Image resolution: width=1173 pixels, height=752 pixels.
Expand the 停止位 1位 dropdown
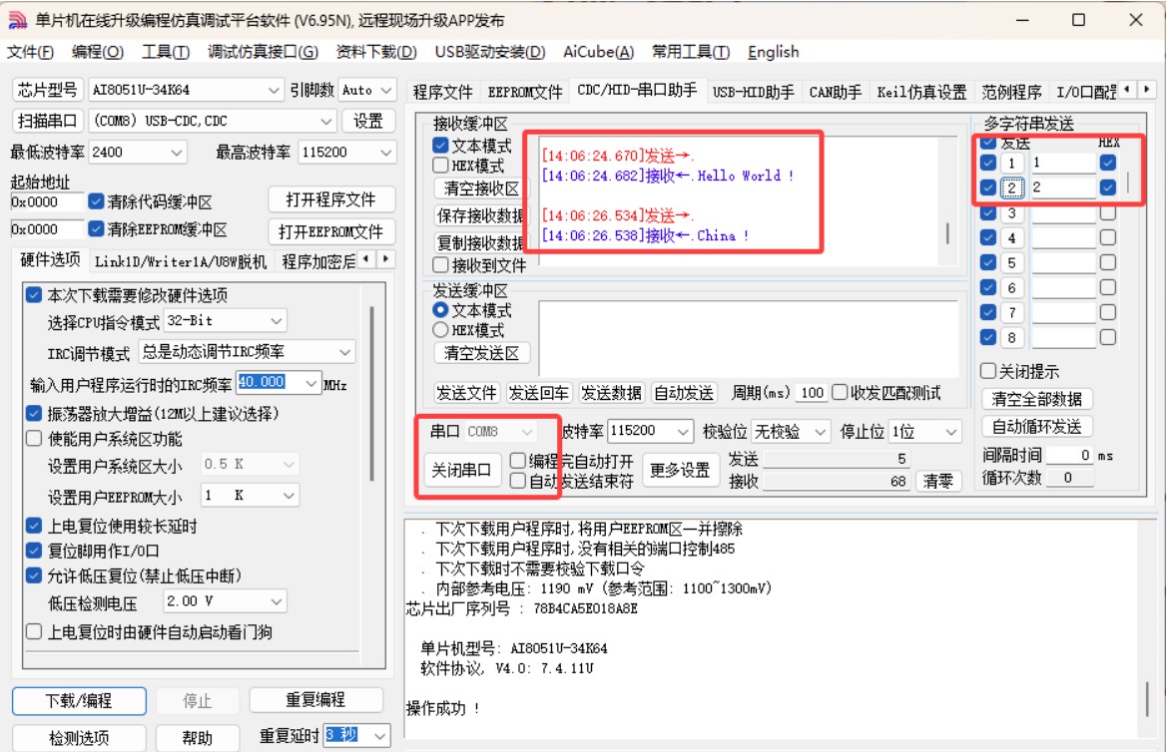950,431
